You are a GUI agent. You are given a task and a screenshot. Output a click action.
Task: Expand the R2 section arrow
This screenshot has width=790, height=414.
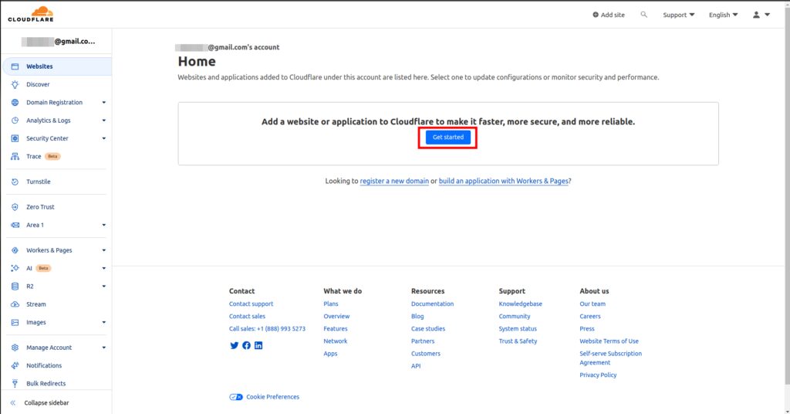click(x=104, y=287)
